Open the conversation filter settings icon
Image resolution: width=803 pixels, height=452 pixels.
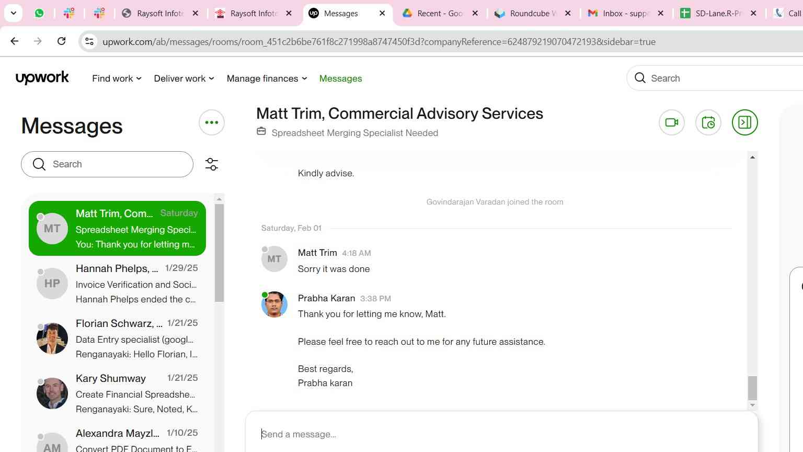click(212, 164)
